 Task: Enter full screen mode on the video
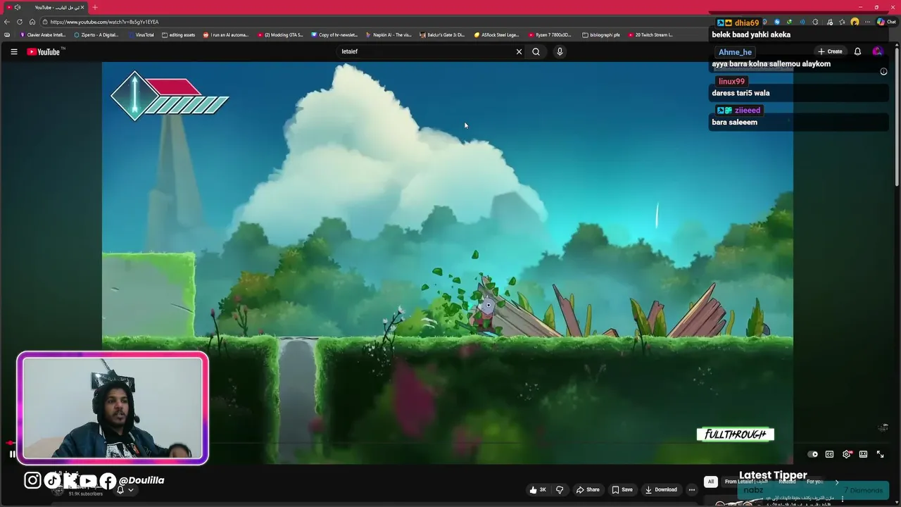coord(880,454)
